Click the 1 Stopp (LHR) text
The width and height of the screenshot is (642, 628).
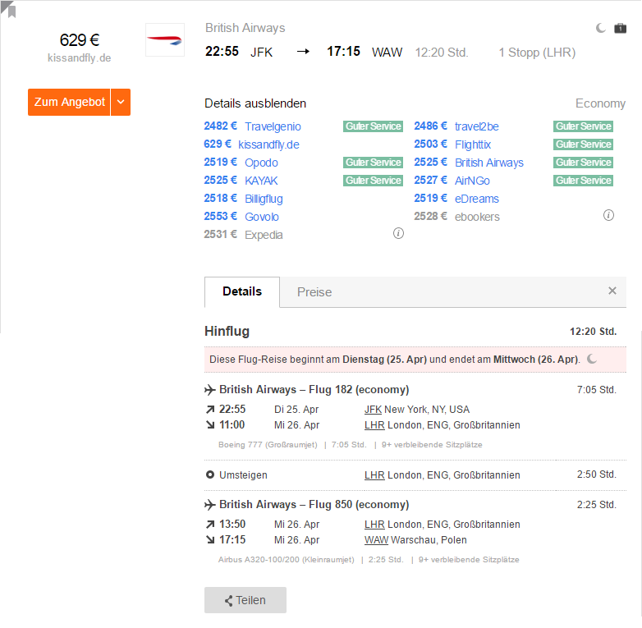tap(537, 53)
